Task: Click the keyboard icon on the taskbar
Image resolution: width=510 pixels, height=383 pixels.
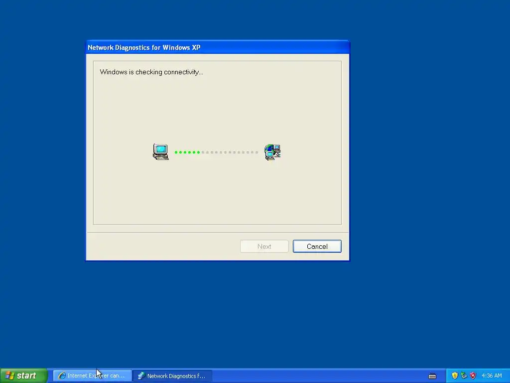Action: coord(432,376)
